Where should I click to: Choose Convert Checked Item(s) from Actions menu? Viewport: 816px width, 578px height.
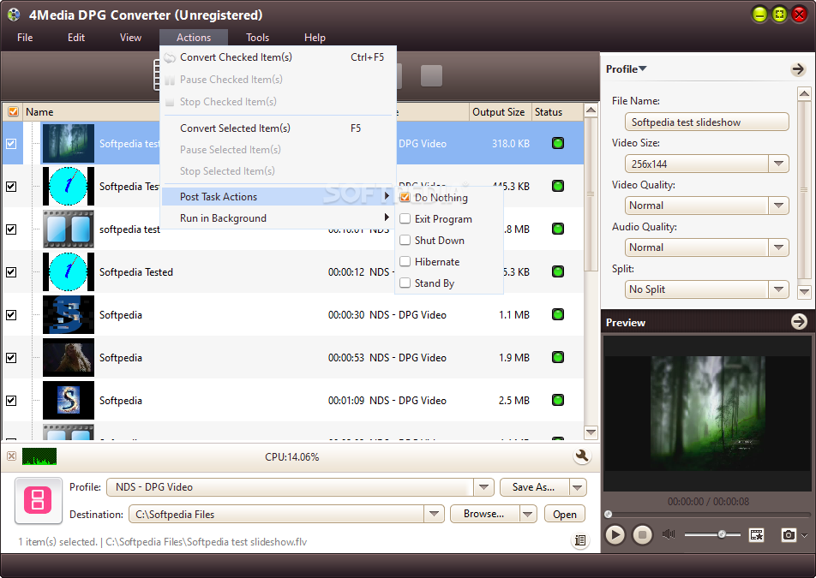tap(279, 57)
